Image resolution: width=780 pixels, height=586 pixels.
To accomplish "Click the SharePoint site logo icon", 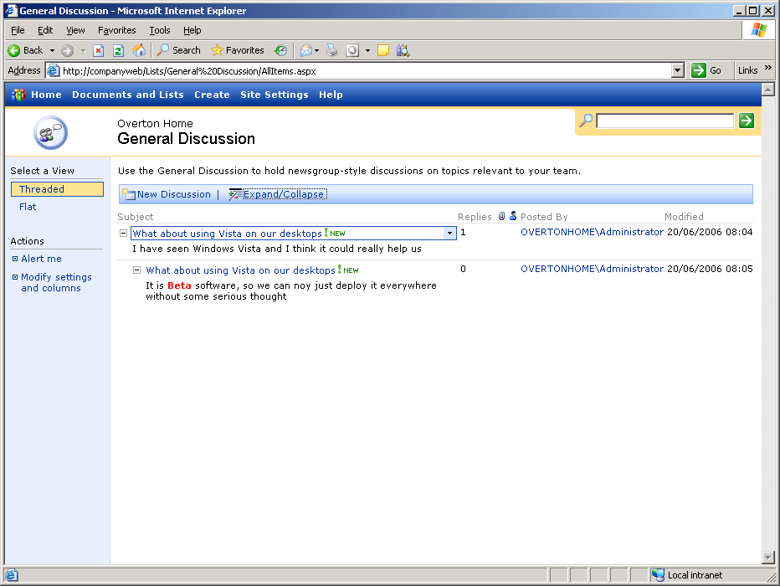I will click(x=18, y=95).
